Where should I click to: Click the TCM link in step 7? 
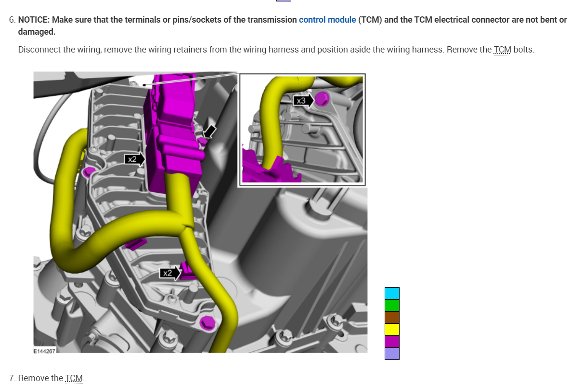pyautogui.click(x=73, y=378)
